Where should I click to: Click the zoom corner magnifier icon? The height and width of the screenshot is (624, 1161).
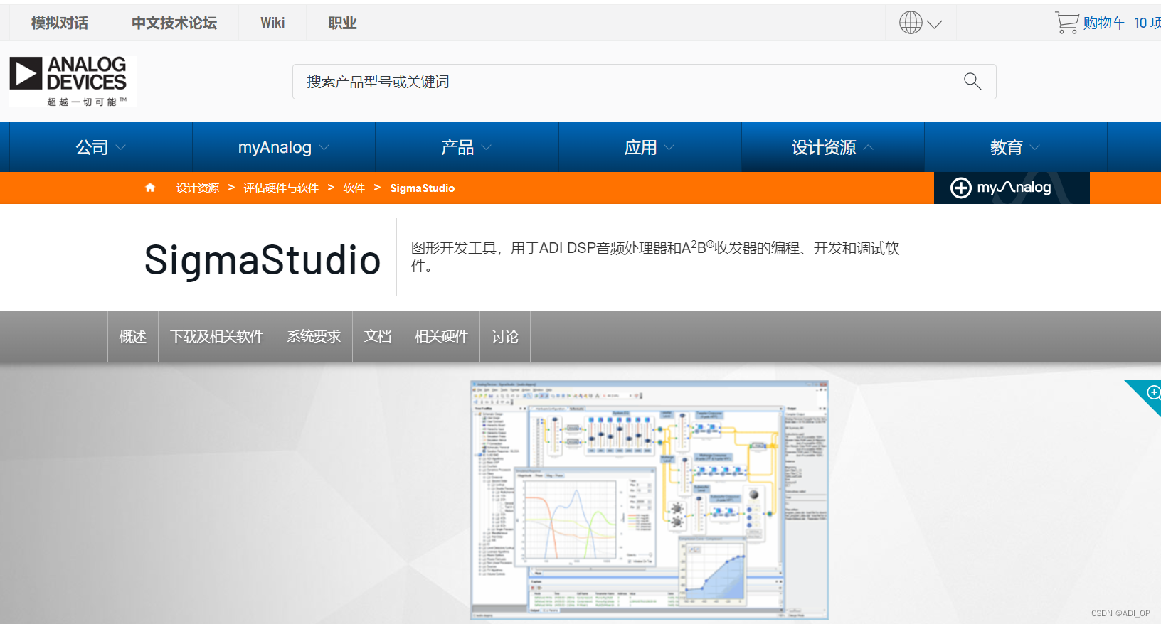pos(1153,392)
